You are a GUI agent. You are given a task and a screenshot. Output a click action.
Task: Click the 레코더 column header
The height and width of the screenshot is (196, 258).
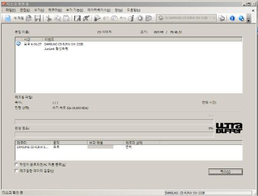[x=33, y=143]
